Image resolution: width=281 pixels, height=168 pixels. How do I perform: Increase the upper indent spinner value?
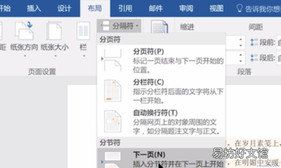(x=241, y=40)
